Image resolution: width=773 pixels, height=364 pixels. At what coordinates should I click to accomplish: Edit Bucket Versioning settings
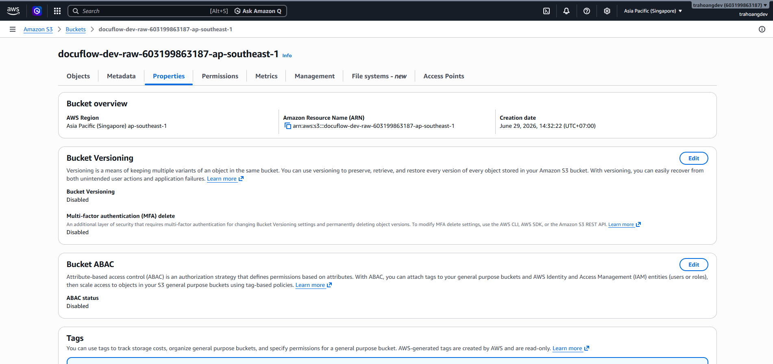(x=694, y=158)
